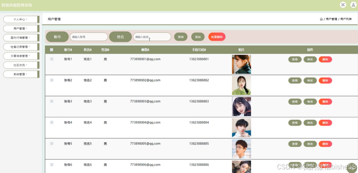Open the photo thumbnail of 账号5

241,149
